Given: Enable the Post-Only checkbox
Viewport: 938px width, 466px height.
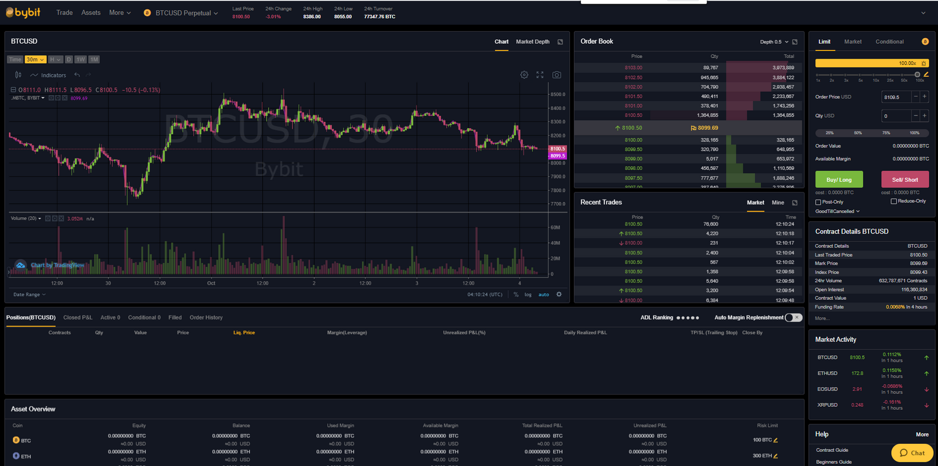Looking at the screenshot, I should (818, 202).
